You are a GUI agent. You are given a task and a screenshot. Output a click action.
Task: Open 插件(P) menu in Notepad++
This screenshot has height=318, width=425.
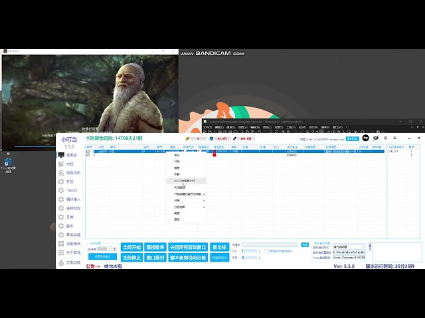[x=325, y=127]
